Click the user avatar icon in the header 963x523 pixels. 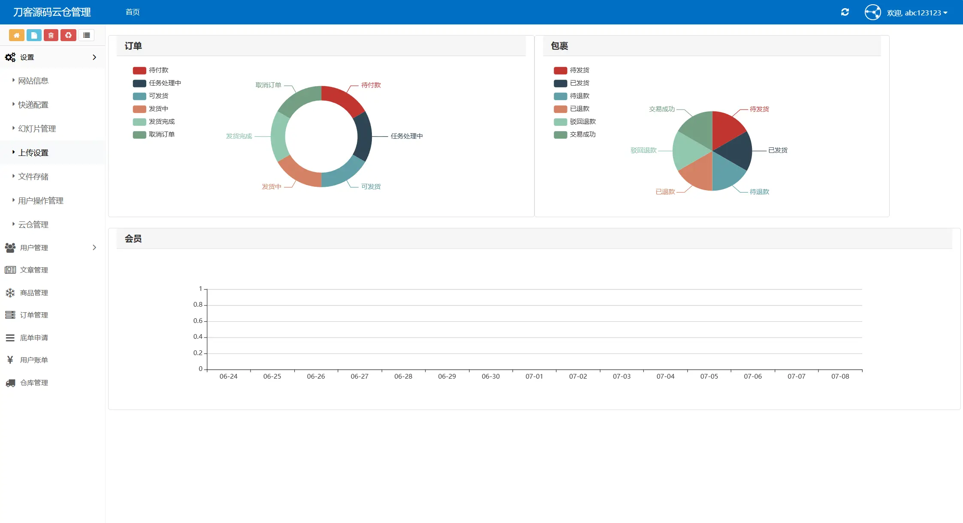(x=872, y=12)
